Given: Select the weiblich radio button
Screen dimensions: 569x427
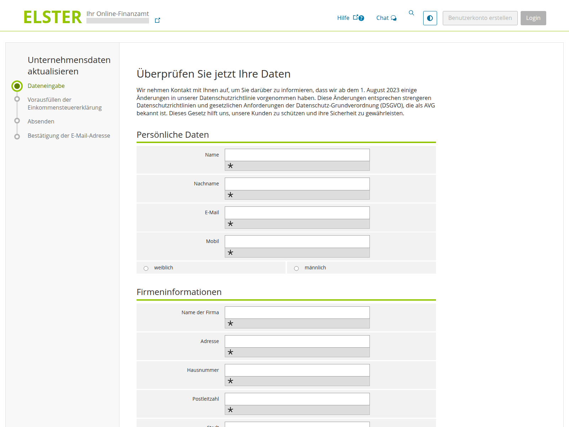Looking at the screenshot, I should 146,268.
